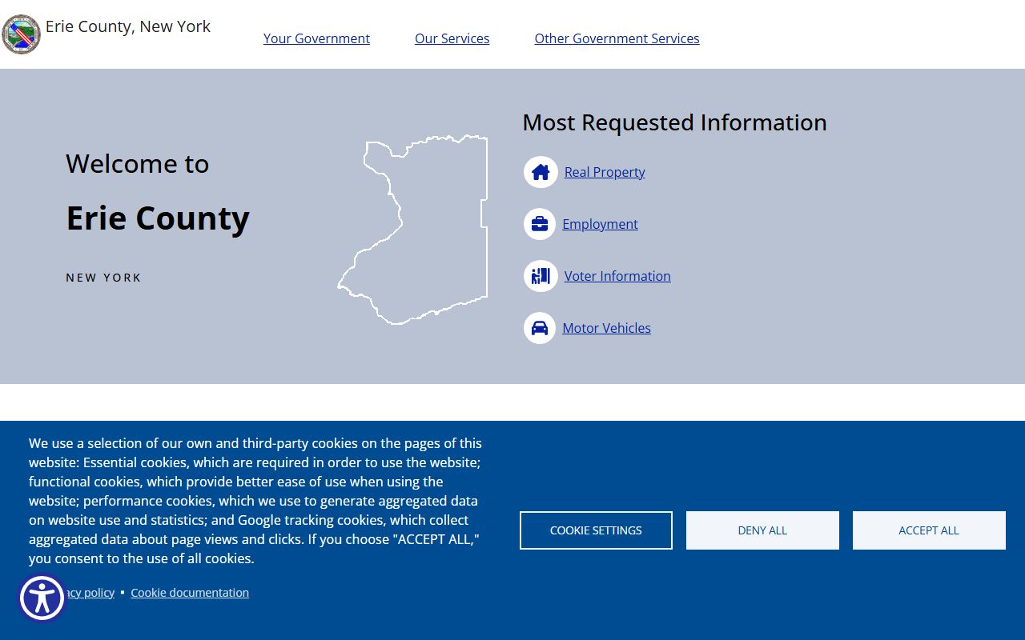The width and height of the screenshot is (1025, 640).
Task: Expand the Other Government Services menu
Action: (x=617, y=38)
